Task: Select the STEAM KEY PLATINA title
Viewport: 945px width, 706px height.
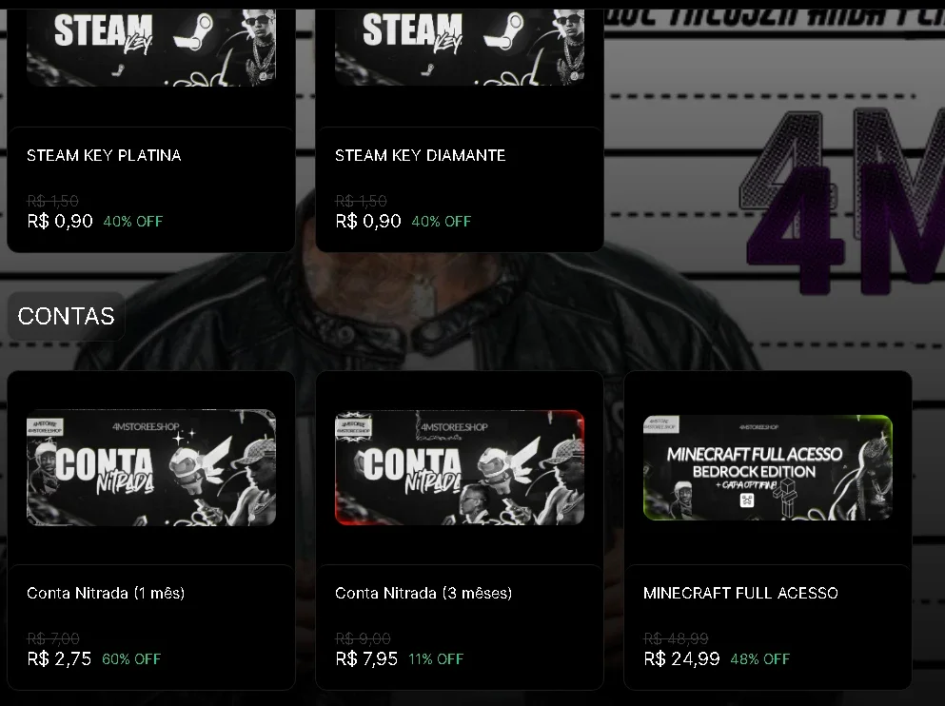Action: [x=104, y=155]
